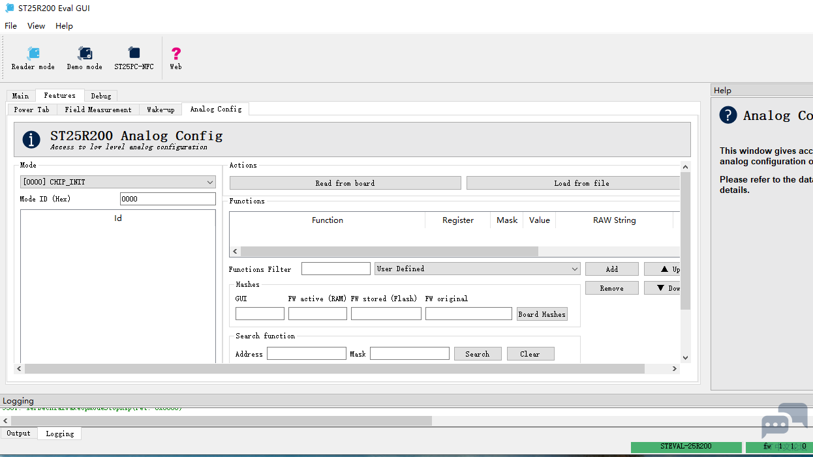Click the Mask column header
813x457 pixels.
click(x=507, y=220)
